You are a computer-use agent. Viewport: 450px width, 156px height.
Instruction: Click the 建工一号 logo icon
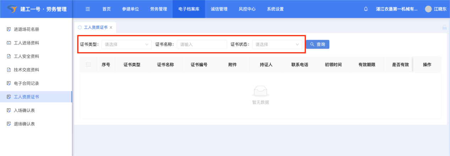coord(12,9)
